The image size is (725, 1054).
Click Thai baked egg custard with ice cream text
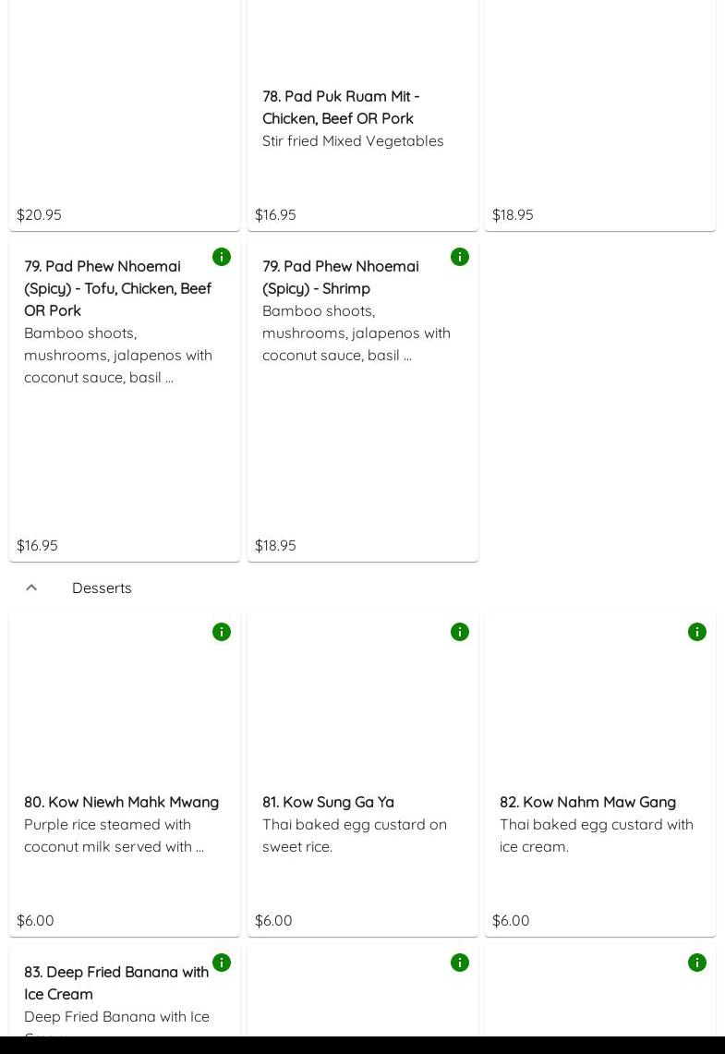coord(596,835)
